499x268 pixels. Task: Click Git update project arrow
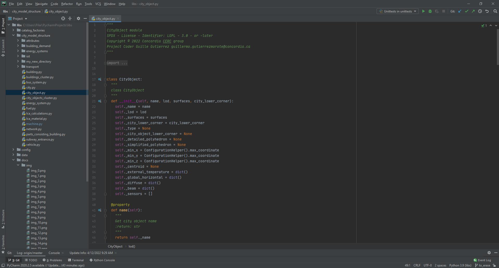coord(460,11)
